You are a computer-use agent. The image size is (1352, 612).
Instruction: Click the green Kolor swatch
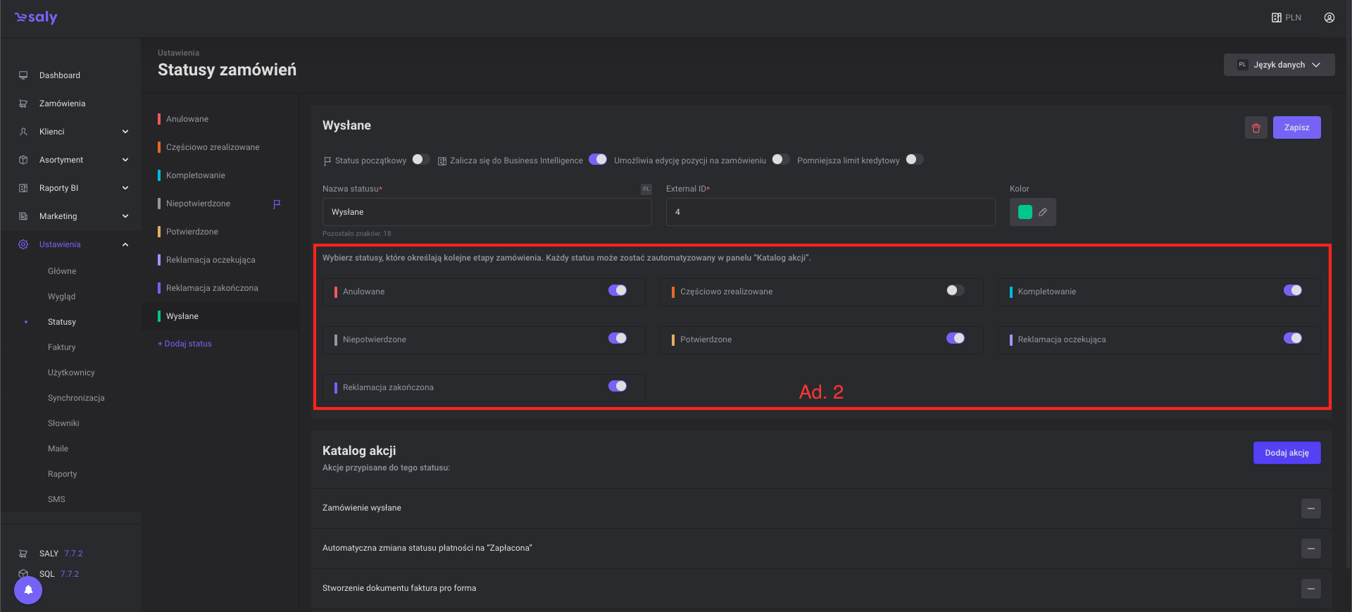[x=1025, y=212]
